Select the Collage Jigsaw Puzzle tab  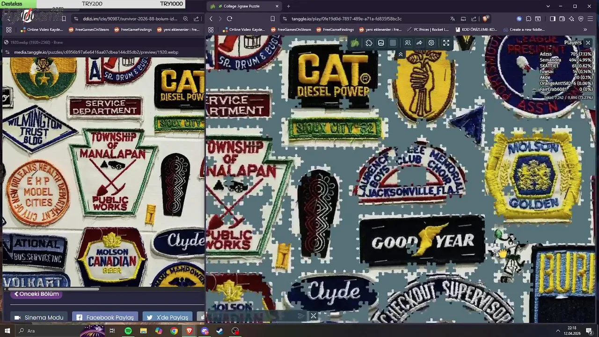click(244, 6)
